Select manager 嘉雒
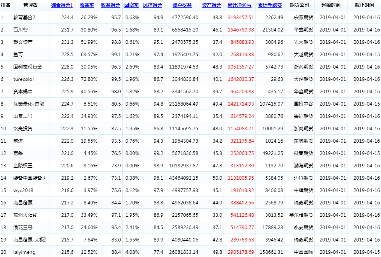The width and height of the screenshot is (381, 257). (x=18, y=153)
